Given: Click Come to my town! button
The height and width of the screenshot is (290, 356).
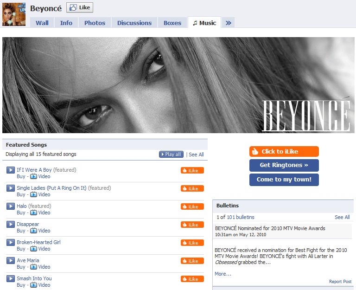Looking at the screenshot, I should coord(284,180).
